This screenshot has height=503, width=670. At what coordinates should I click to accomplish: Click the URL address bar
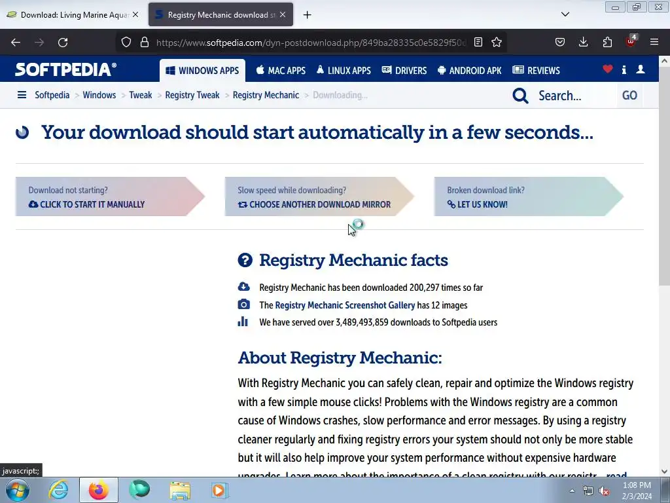click(311, 43)
